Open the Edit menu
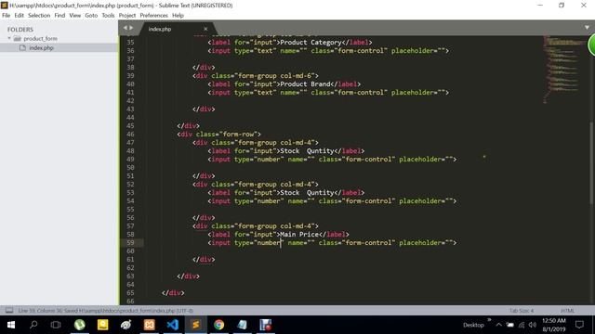Image resolution: width=595 pixels, height=334 pixels. click(x=19, y=16)
